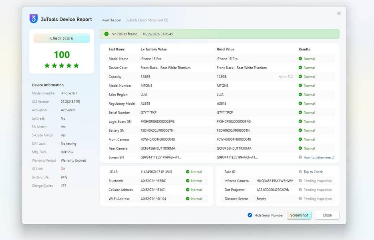Click the Hynix TLC label

[286, 76]
